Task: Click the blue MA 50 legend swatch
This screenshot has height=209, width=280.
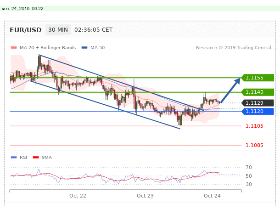Action: (84, 47)
